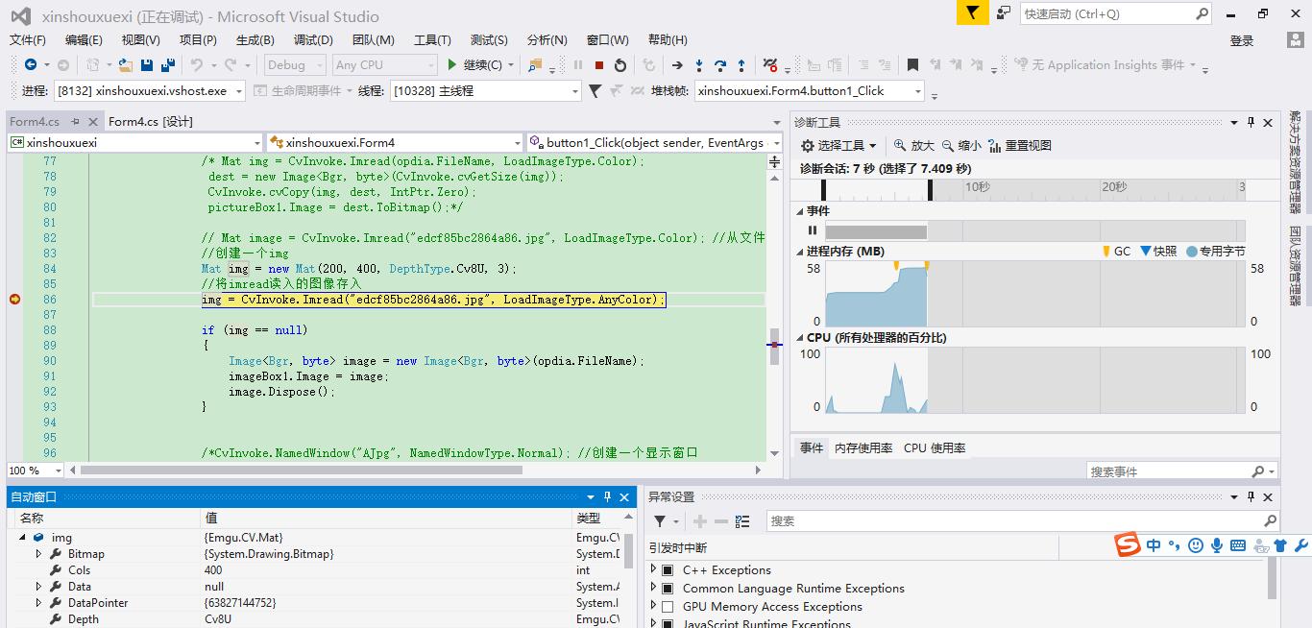Viewport: 1312px width, 628px height.
Task: Click the exception list vertical scrollbar
Action: pyautogui.click(x=1273, y=579)
